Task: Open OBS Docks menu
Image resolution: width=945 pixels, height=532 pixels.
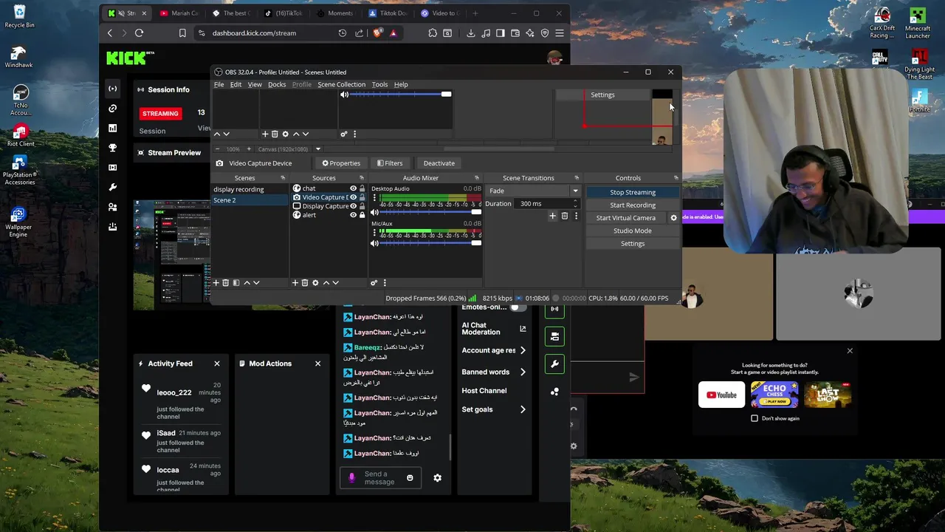Action: (277, 84)
